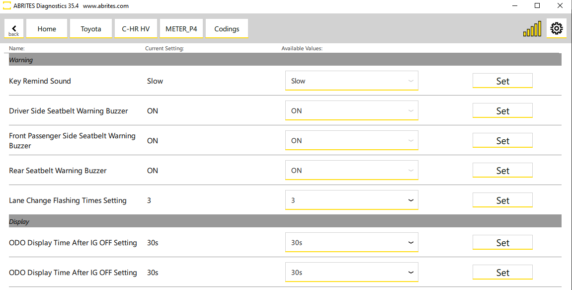The width and height of the screenshot is (572, 290).
Task: Click the ABRITES logo in title bar
Action: coord(7,6)
